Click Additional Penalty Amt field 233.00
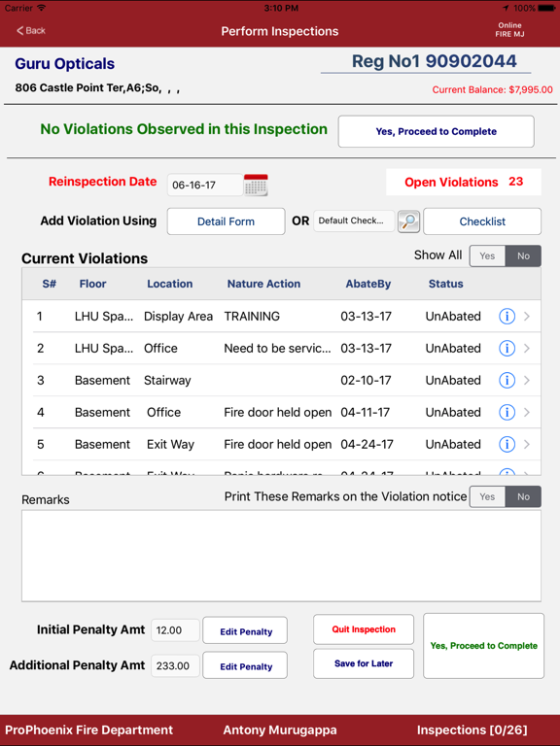560x746 pixels. 175,665
